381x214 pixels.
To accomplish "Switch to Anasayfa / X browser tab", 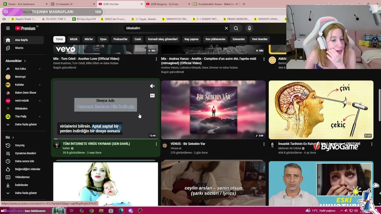I will coord(73,4).
